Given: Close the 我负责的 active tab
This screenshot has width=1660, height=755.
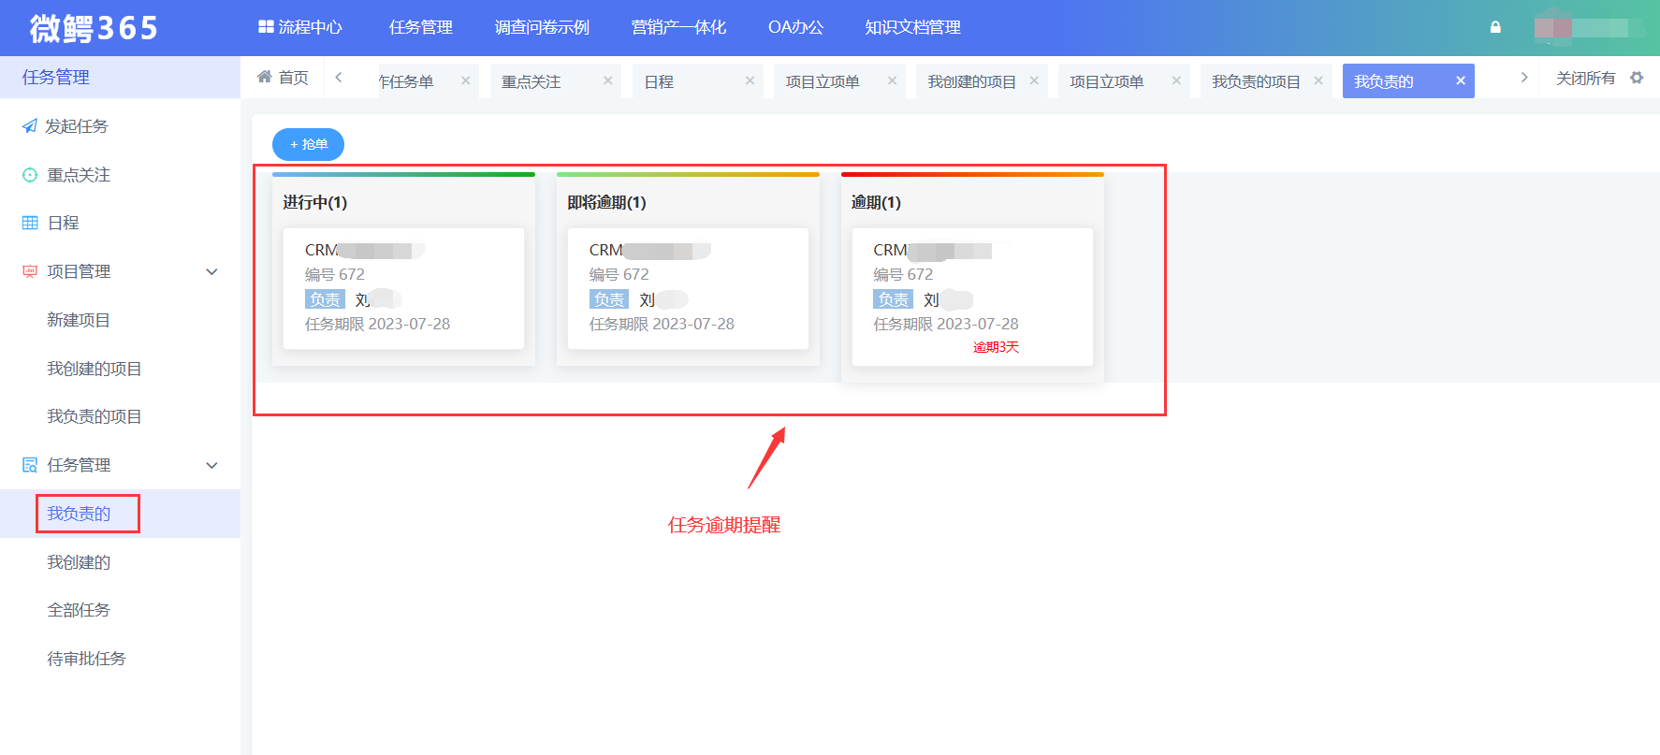Looking at the screenshot, I should point(1460,81).
